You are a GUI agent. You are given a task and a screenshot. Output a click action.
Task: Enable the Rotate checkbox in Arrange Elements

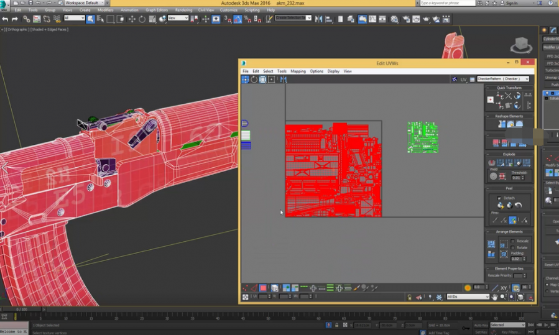click(x=512, y=248)
